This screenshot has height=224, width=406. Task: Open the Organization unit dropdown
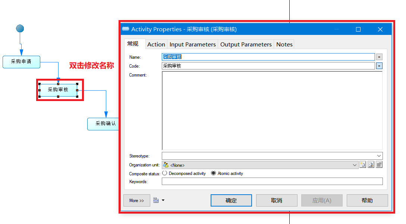355,165
